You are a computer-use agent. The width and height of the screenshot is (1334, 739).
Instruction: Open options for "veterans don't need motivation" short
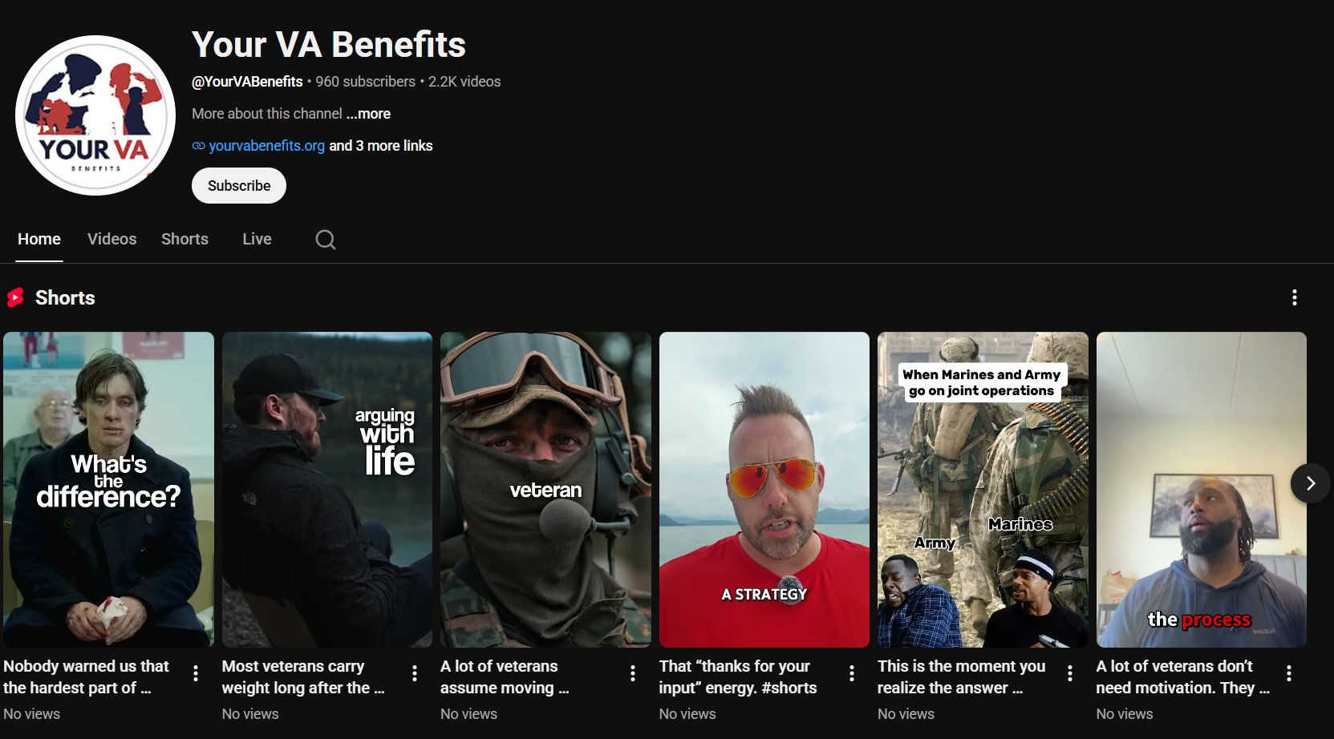tap(1288, 673)
